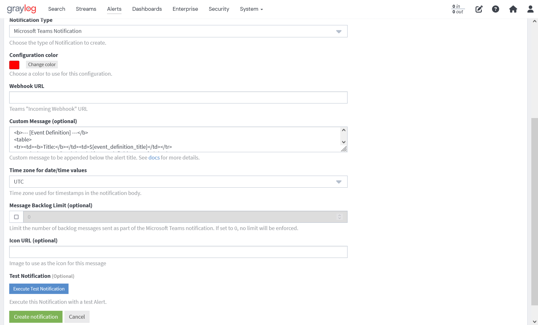This screenshot has width=538, height=325.
Task: Open the scratchpad edit icon
Action: coord(479,9)
